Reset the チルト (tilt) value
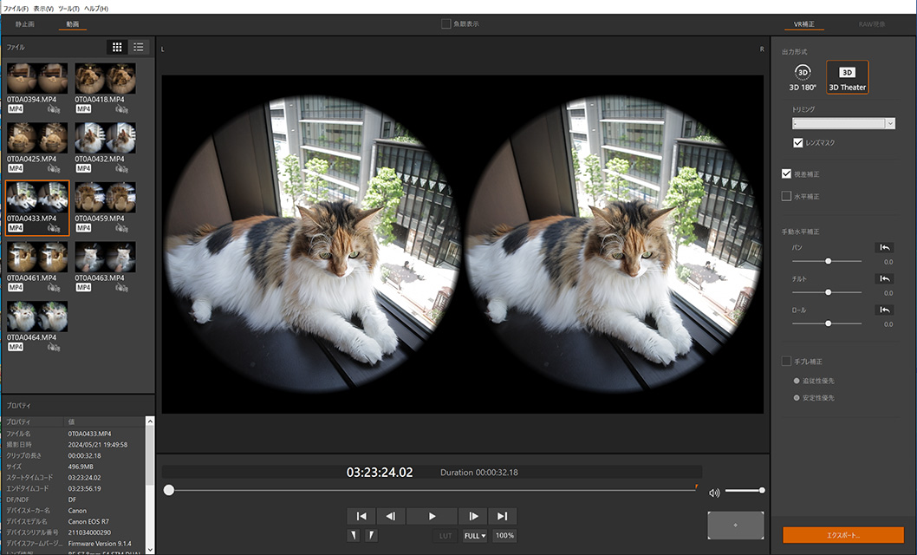This screenshot has height=555, width=917. click(x=885, y=279)
